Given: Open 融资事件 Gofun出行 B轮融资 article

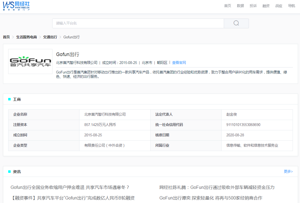Looking at the screenshot, I should pos(72,198).
